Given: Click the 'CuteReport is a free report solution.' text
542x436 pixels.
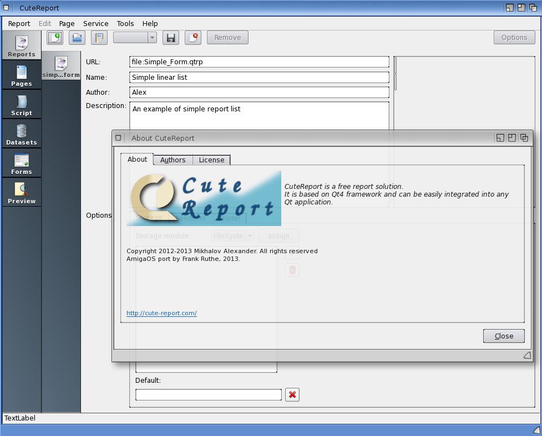Looking at the screenshot, I should (344, 186).
